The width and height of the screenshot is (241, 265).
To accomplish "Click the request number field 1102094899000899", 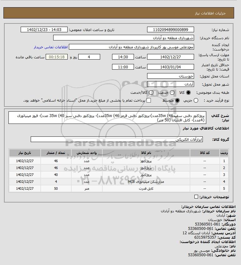I will tap(171, 29).
